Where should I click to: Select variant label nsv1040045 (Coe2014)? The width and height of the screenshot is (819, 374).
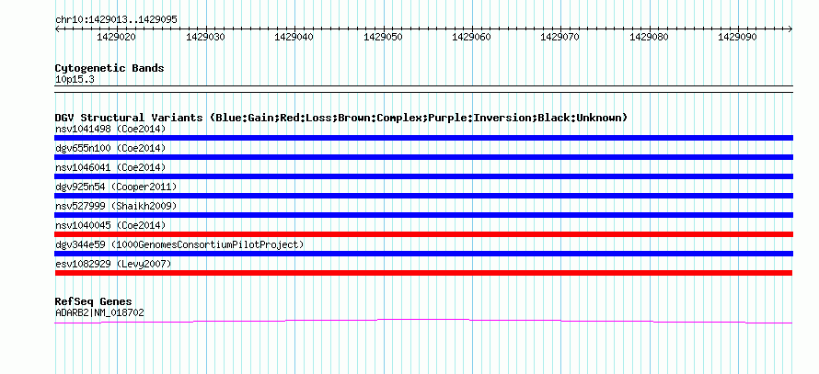(110, 225)
